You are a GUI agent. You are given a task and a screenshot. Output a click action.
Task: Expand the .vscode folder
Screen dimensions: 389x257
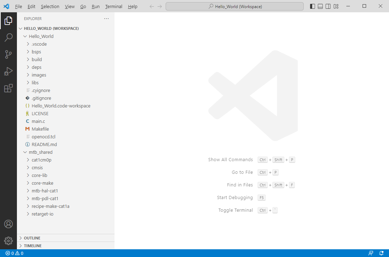[66, 44]
